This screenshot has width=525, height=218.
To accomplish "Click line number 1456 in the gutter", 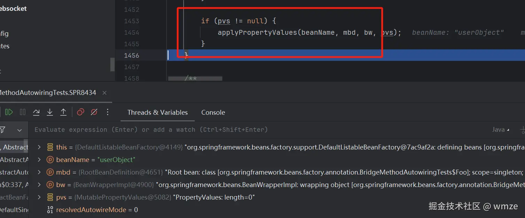I will [x=132, y=55].
